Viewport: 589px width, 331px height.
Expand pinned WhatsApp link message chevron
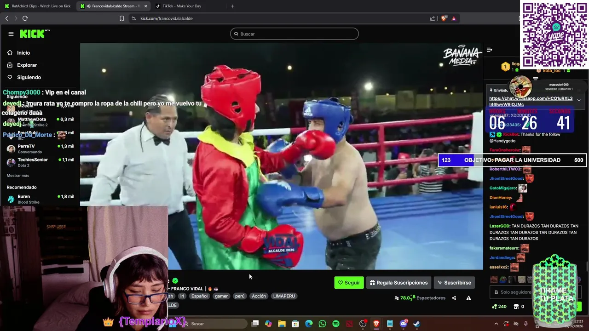pyautogui.click(x=578, y=100)
